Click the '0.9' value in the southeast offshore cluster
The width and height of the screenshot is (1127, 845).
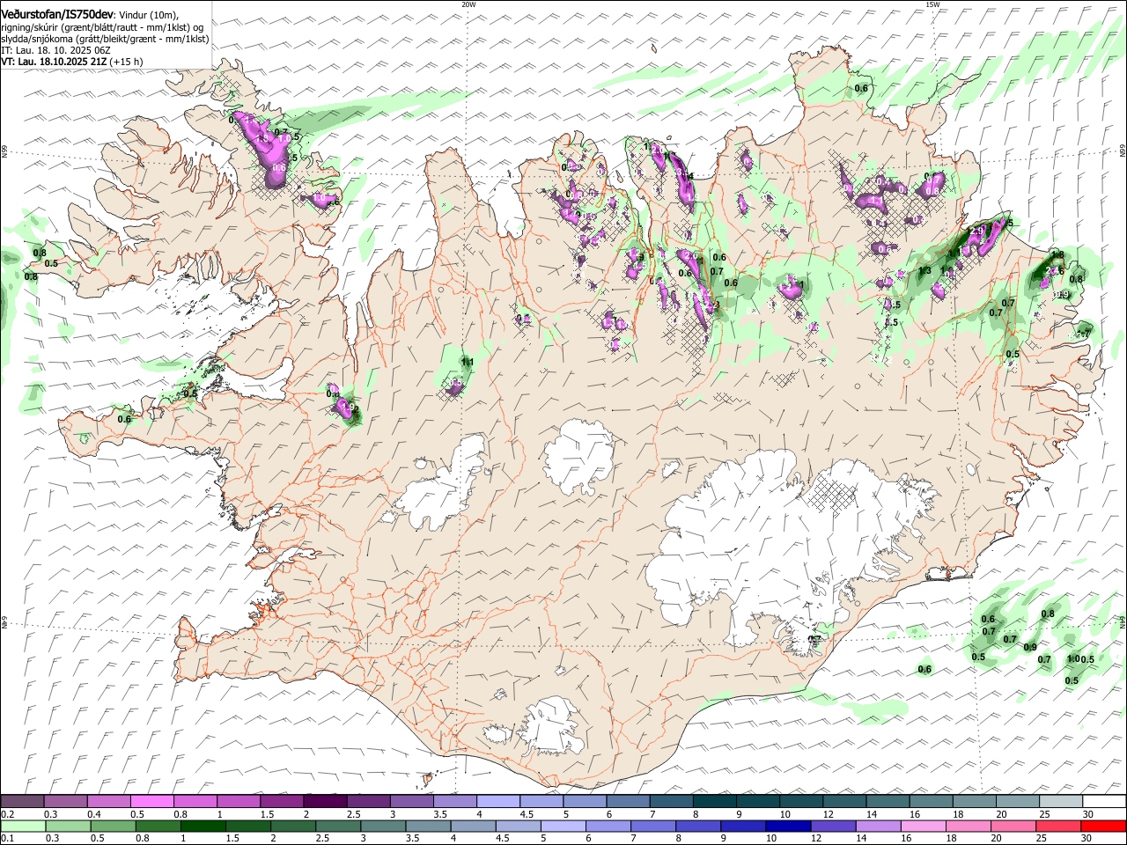pyautogui.click(x=1030, y=648)
